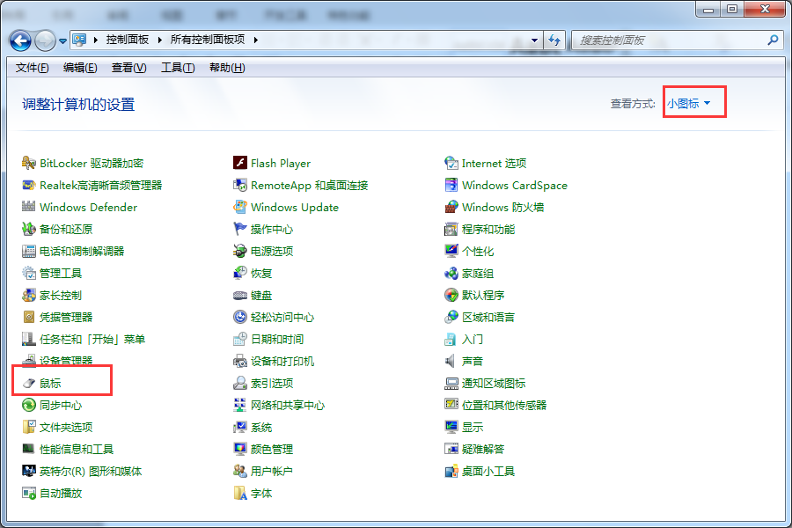
Task: Click the 轻松访问中心 icon
Action: point(240,318)
